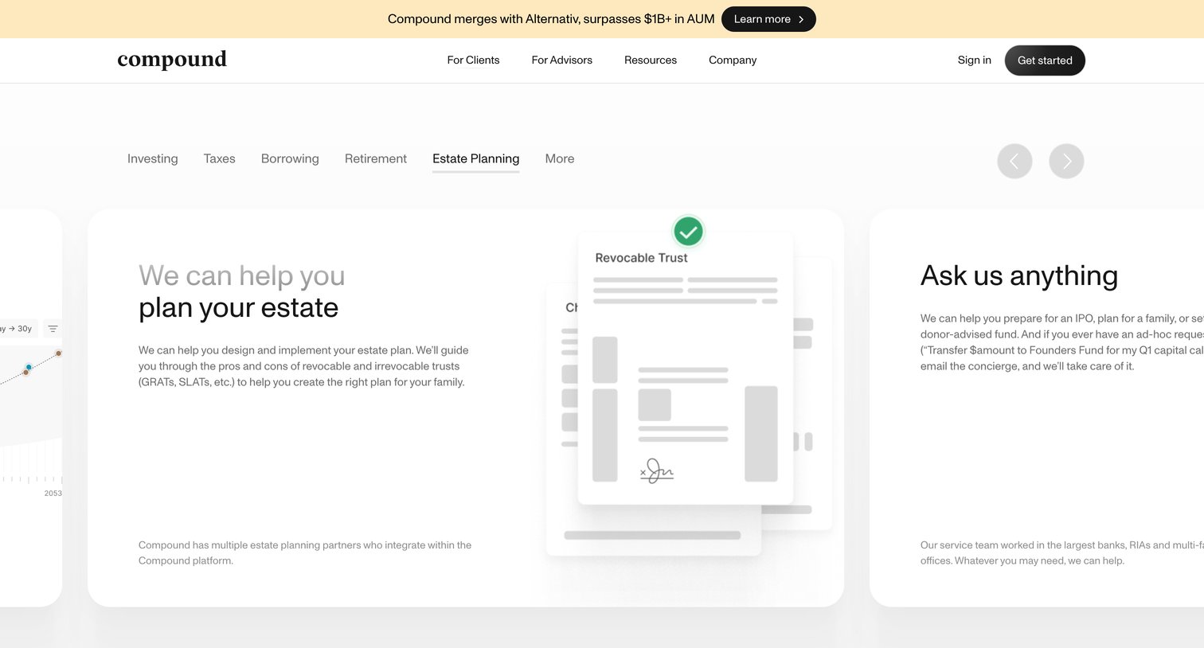1204x648 pixels.
Task: Select the Estate Planning tab
Action: tap(476, 159)
